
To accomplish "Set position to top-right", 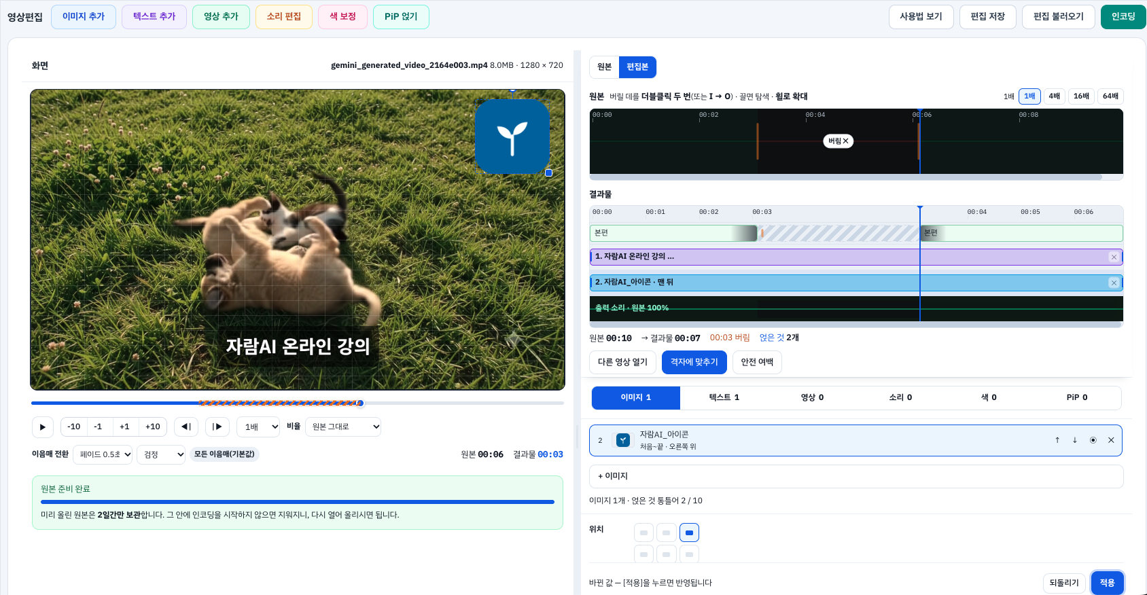I will point(689,533).
